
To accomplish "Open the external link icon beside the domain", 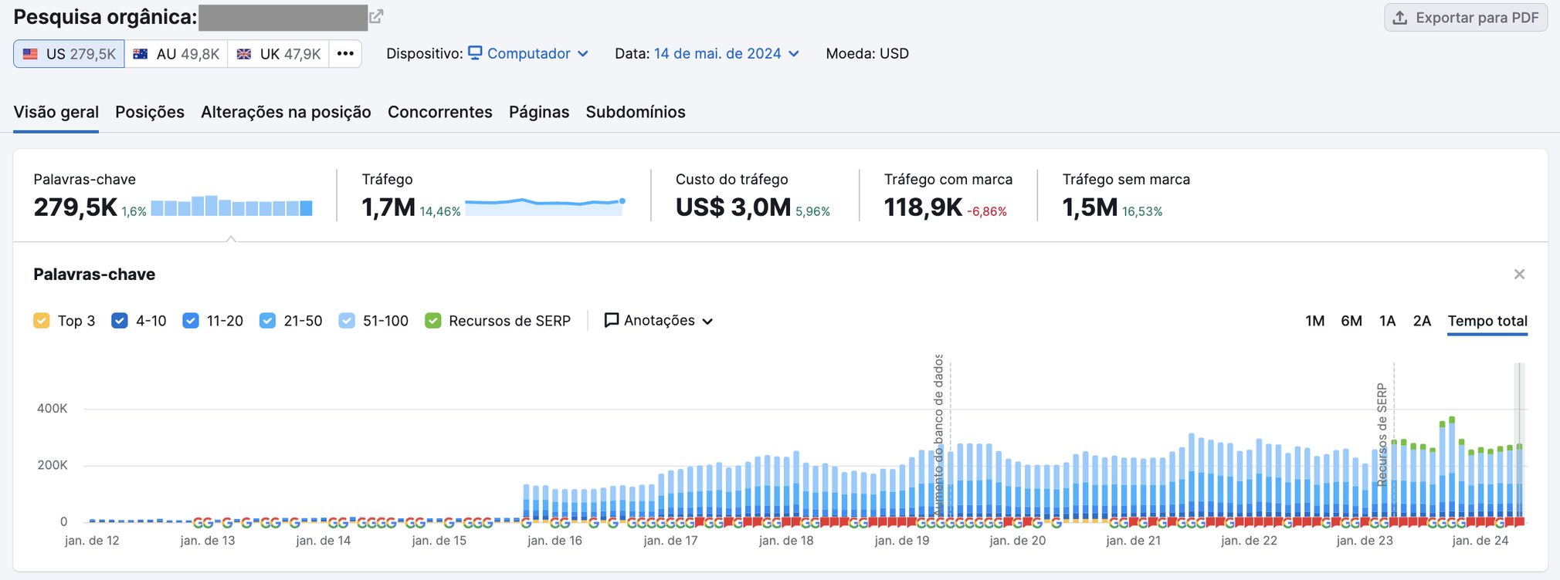I will [376, 17].
